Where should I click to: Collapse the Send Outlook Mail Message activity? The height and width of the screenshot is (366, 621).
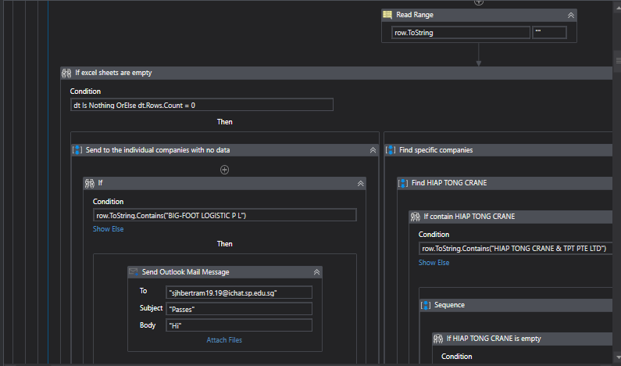[x=316, y=272]
